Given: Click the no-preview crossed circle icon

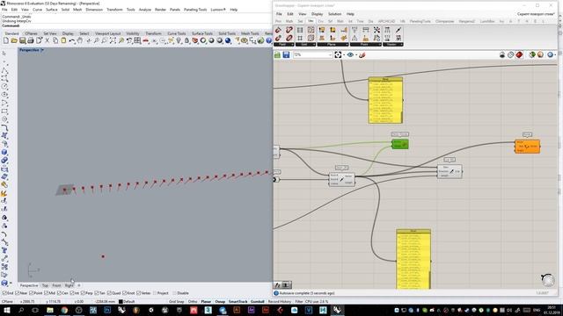Looking at the screenshot, I should point(510,54).
